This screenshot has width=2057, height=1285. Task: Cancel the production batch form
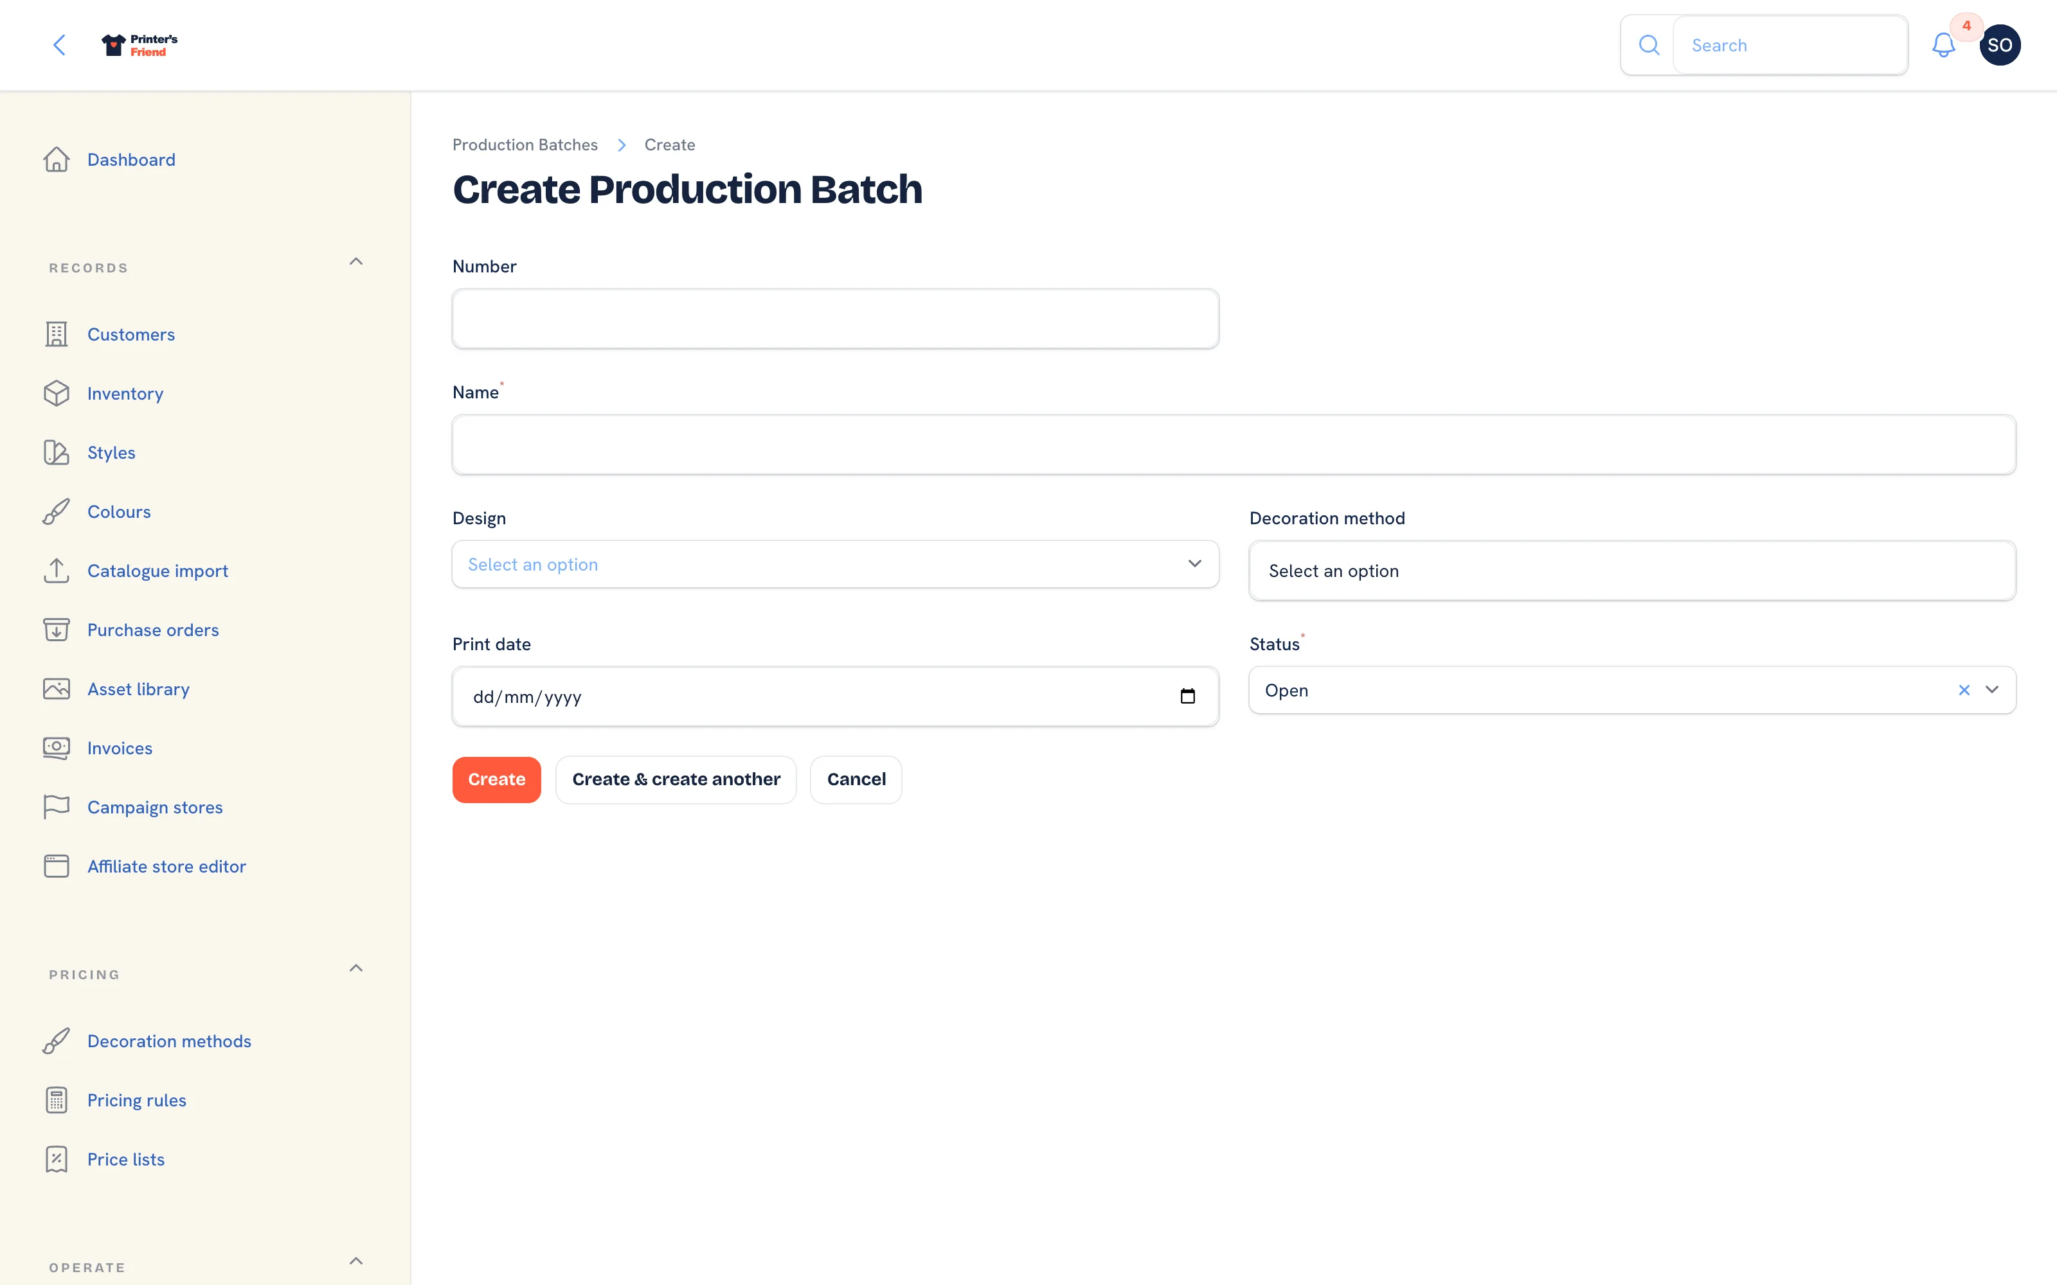tap(856, 779)
